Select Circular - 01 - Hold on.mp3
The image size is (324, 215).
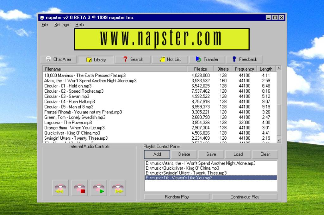(159, 86)
